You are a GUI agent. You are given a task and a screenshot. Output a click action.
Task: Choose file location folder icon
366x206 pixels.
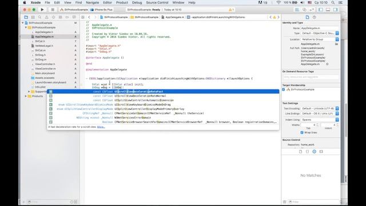point(337,44)
